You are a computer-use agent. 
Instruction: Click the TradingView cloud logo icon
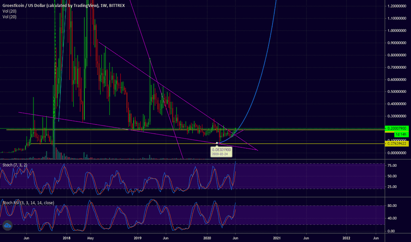click(7, 225)
